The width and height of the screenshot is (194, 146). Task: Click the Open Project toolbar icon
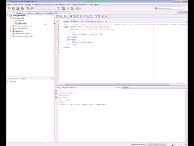tap(18, 9)
